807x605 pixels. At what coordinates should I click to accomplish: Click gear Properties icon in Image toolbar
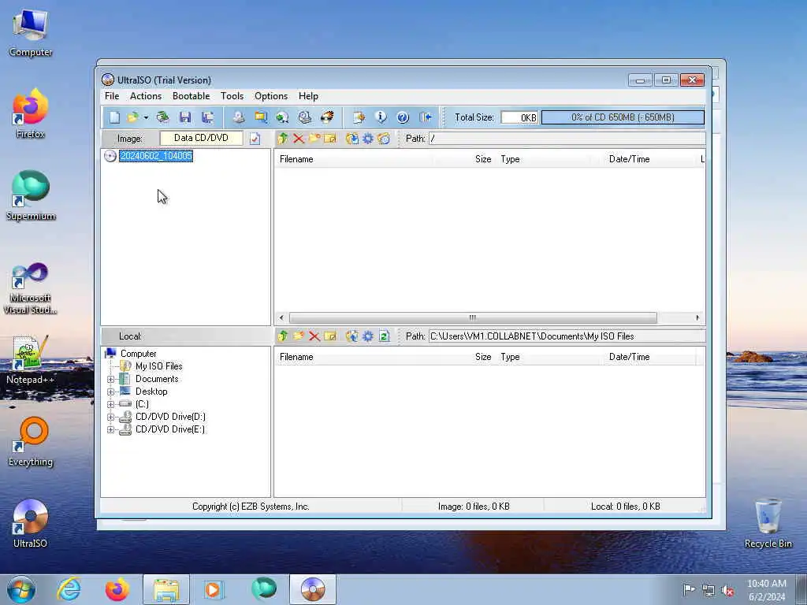click(x=368, y=139)
